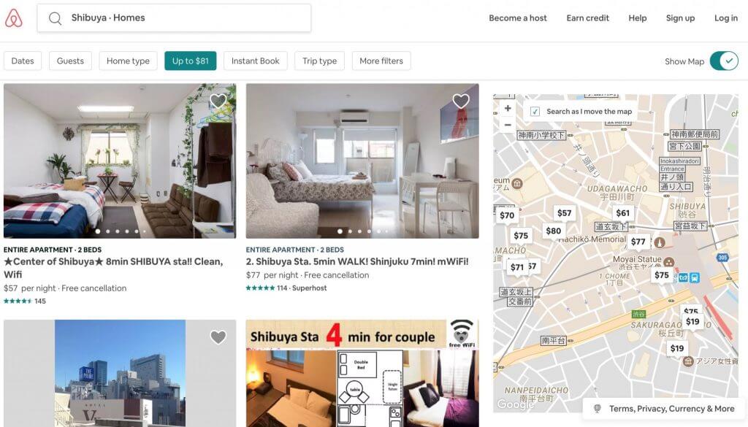Click the Airbnb logo
Screen dimensions: 748x427
(14, 18)
